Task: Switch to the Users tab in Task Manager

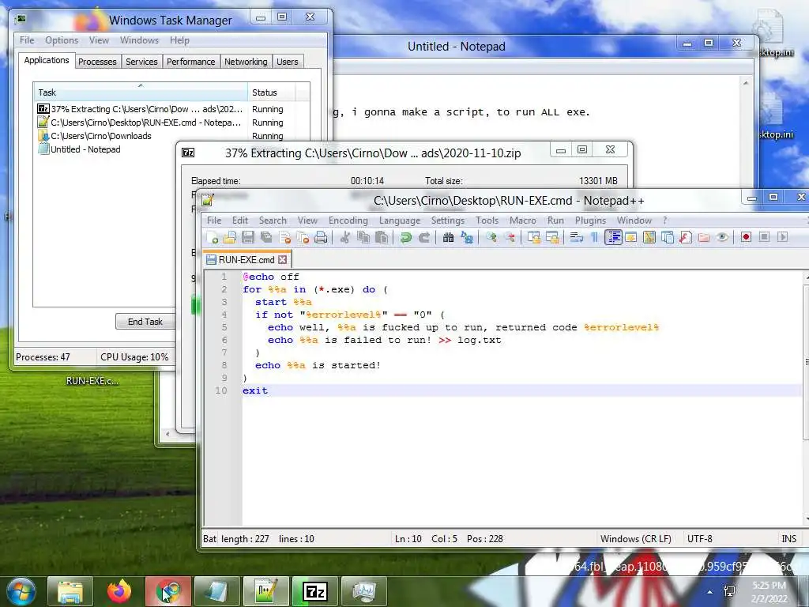Action: tap(287, 62)
